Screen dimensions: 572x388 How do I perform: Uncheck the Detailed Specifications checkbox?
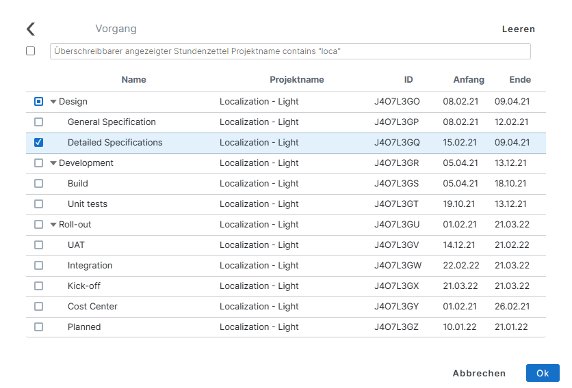tap(38, 143)
